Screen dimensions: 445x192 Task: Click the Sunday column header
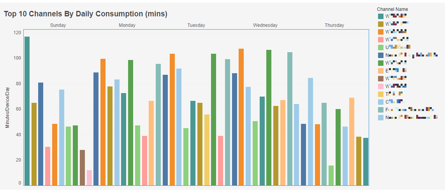coord(58,25)
